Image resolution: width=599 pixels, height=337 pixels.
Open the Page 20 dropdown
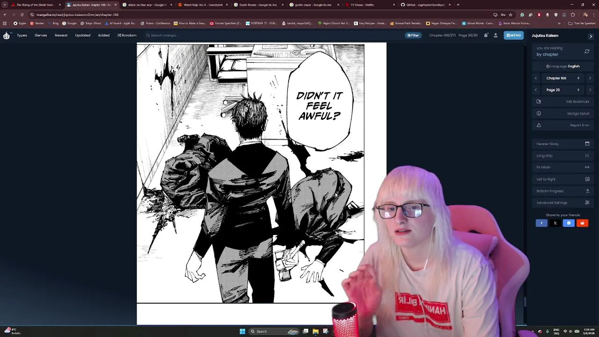coord(563,90)
